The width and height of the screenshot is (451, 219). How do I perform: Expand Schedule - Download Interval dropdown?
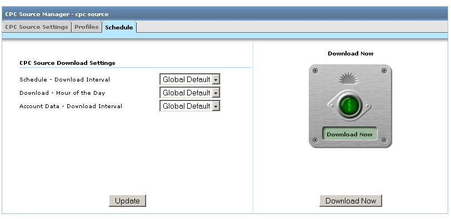click(190, 79)
